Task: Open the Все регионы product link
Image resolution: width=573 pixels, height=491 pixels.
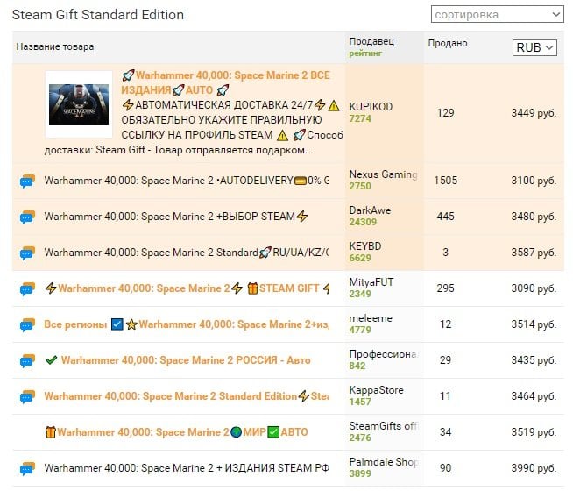Action: click(x=187, y=324)
